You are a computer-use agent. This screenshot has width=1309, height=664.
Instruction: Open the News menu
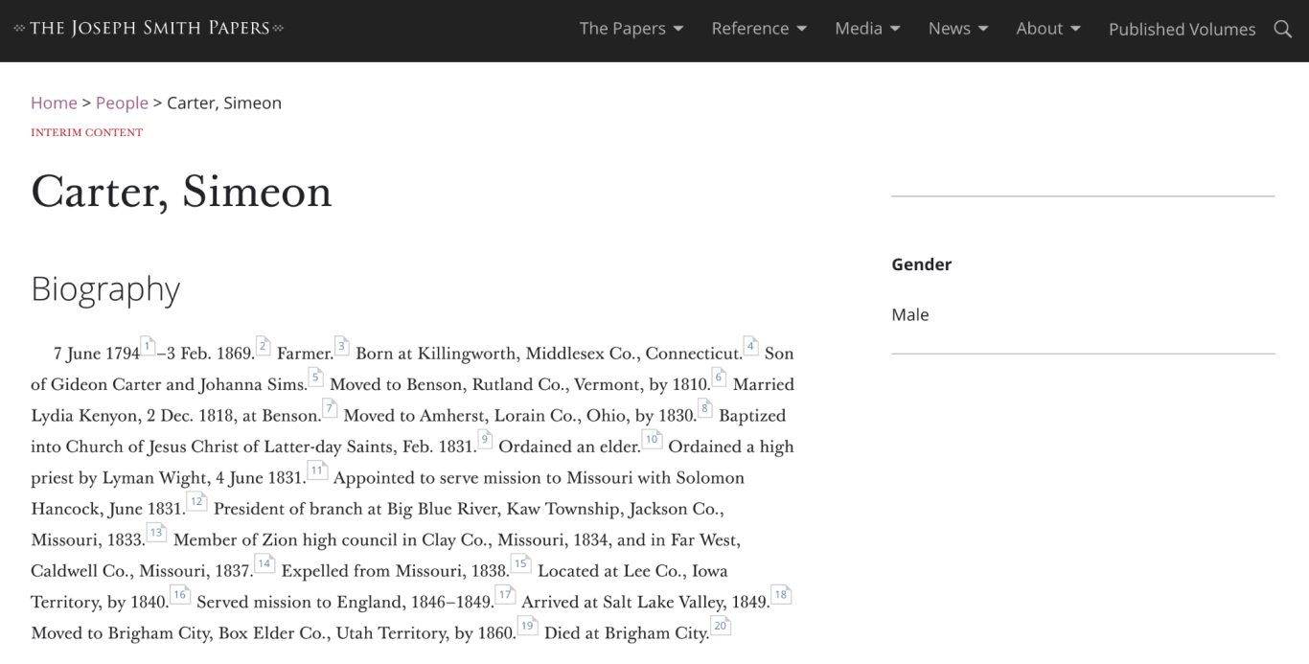click(957, 29)
